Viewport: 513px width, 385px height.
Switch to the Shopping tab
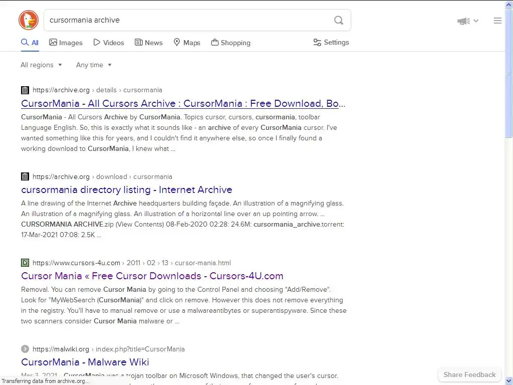click(x=230, y=43)
